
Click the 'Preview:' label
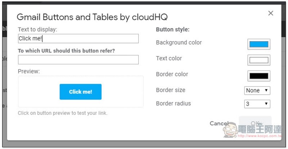29,71
